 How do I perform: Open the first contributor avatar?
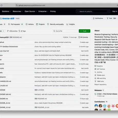point(96,106)
